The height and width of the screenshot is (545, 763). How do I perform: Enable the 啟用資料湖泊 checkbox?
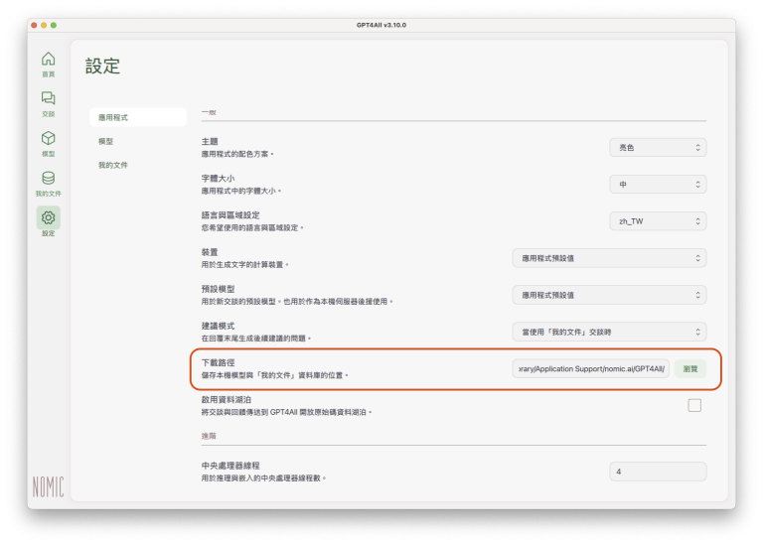tap(694, 405)
